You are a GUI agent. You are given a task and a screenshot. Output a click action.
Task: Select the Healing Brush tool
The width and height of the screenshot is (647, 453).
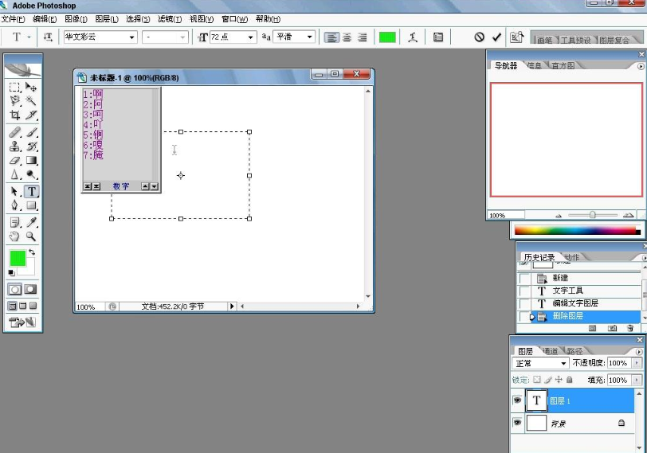point(14,132)
